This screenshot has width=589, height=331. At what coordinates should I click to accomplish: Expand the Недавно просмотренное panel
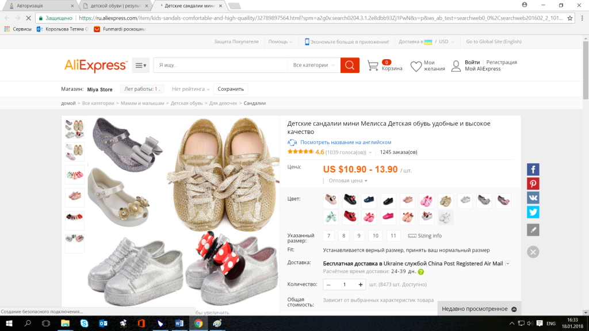point(479,309)
